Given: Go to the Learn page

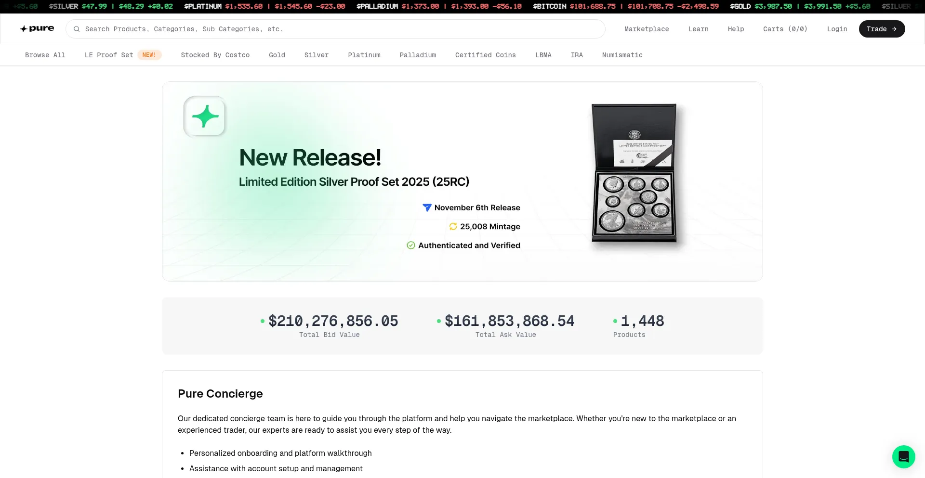Looking at the screenshot, I should click(x=698, y=29).
